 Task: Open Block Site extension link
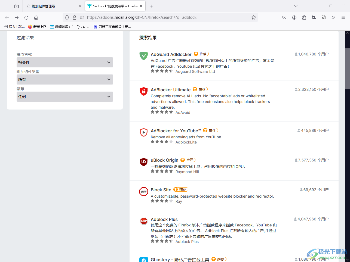(161, 190)
